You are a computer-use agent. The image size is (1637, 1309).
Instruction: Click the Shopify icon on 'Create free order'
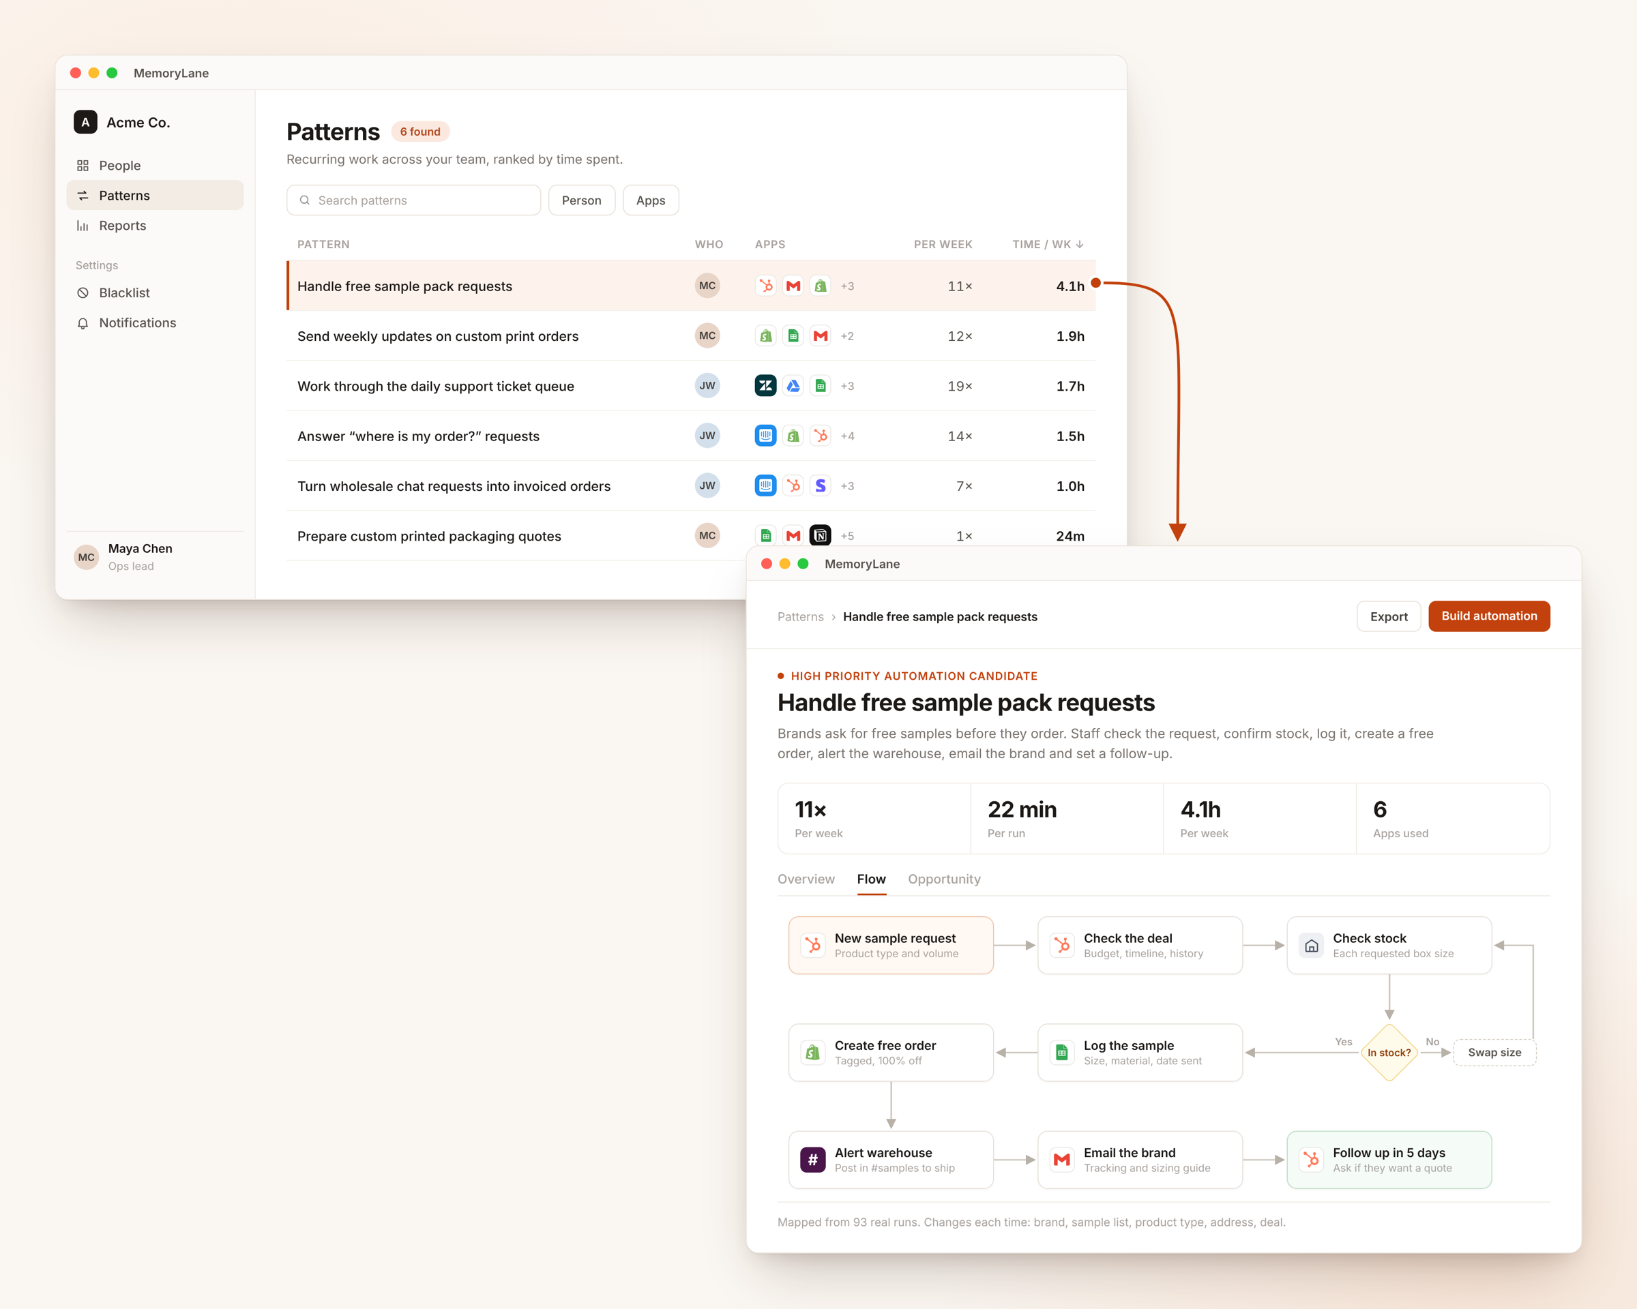click(x=813, y=1053)
